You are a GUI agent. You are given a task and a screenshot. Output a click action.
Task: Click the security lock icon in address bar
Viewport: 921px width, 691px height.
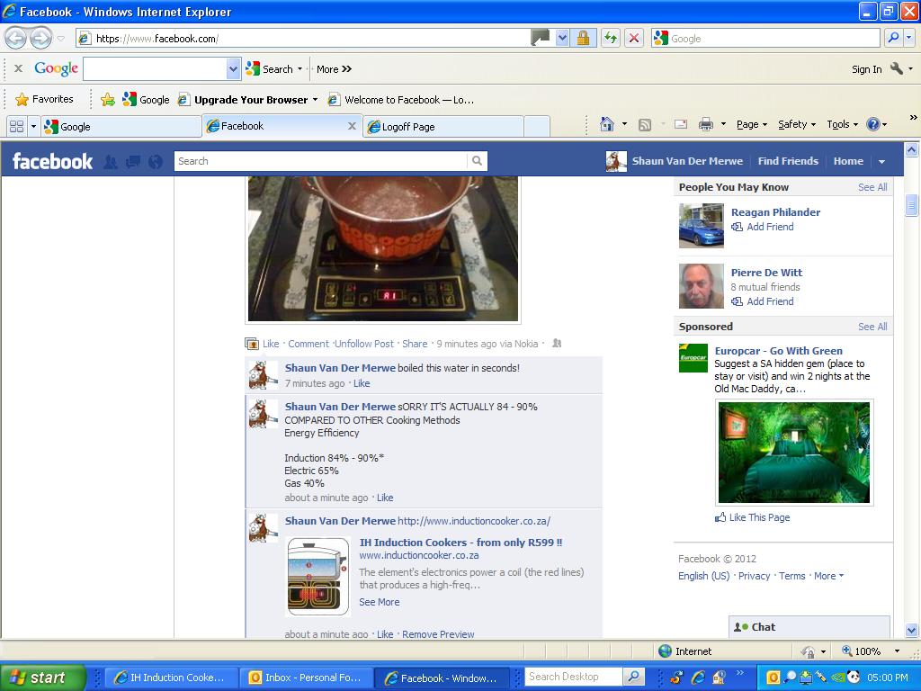[583, 38]
